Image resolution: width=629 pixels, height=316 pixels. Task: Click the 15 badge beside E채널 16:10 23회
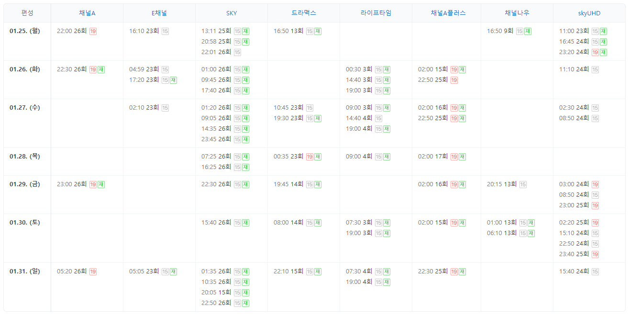point(165,31)
